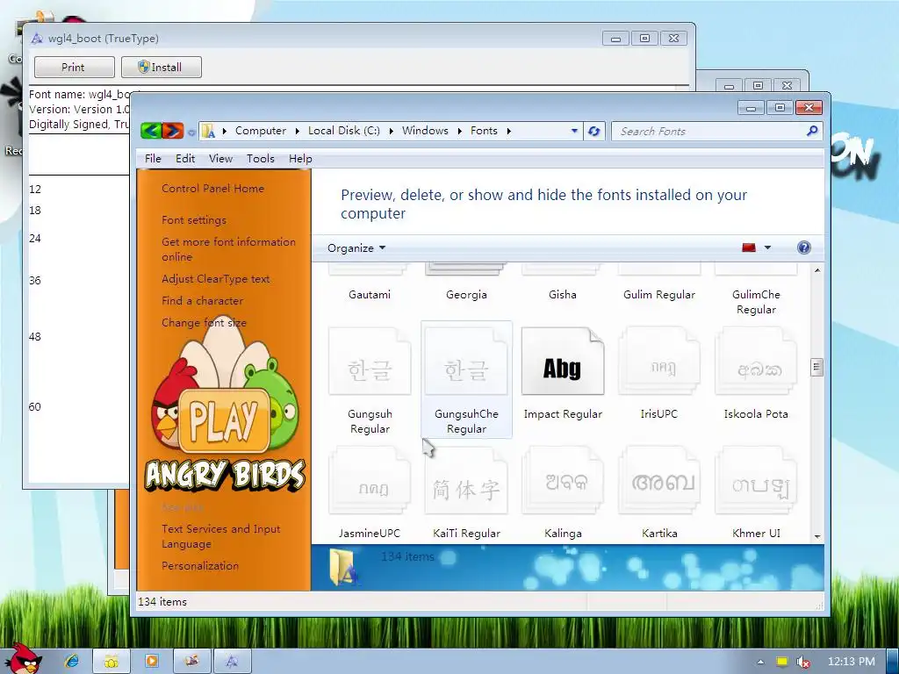Click the green Back navigation arrow
The image size is (899, 674).
click(151, 132)
